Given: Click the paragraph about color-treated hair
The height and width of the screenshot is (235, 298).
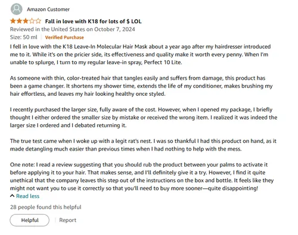Looking at the screenshot, I should [141, 86].
